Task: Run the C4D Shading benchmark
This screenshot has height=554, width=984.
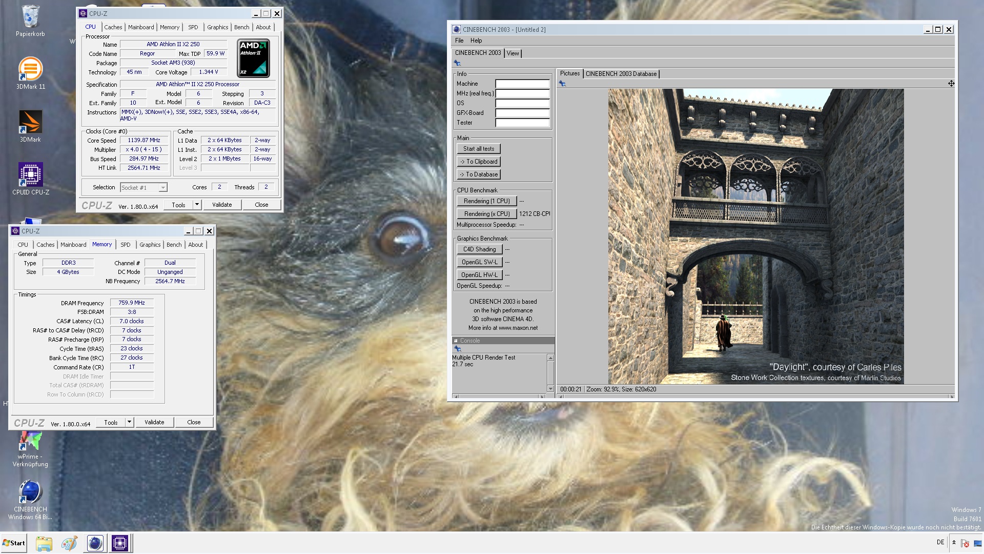Action: pyautogui.click(x=480, y=249)
